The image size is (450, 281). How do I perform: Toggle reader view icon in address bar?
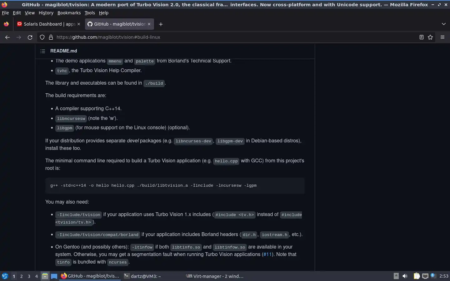click(x=421, y=37)
